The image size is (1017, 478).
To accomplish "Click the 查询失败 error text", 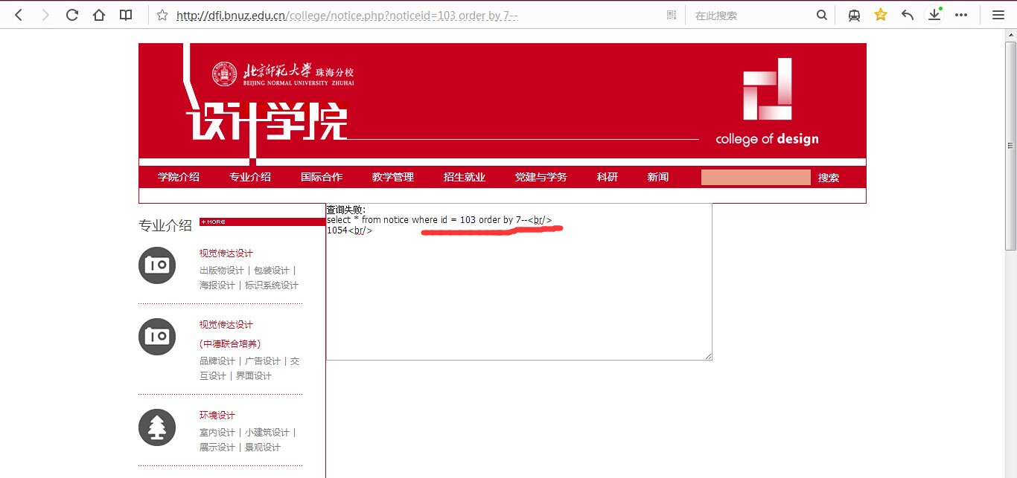I will [346, 210].
